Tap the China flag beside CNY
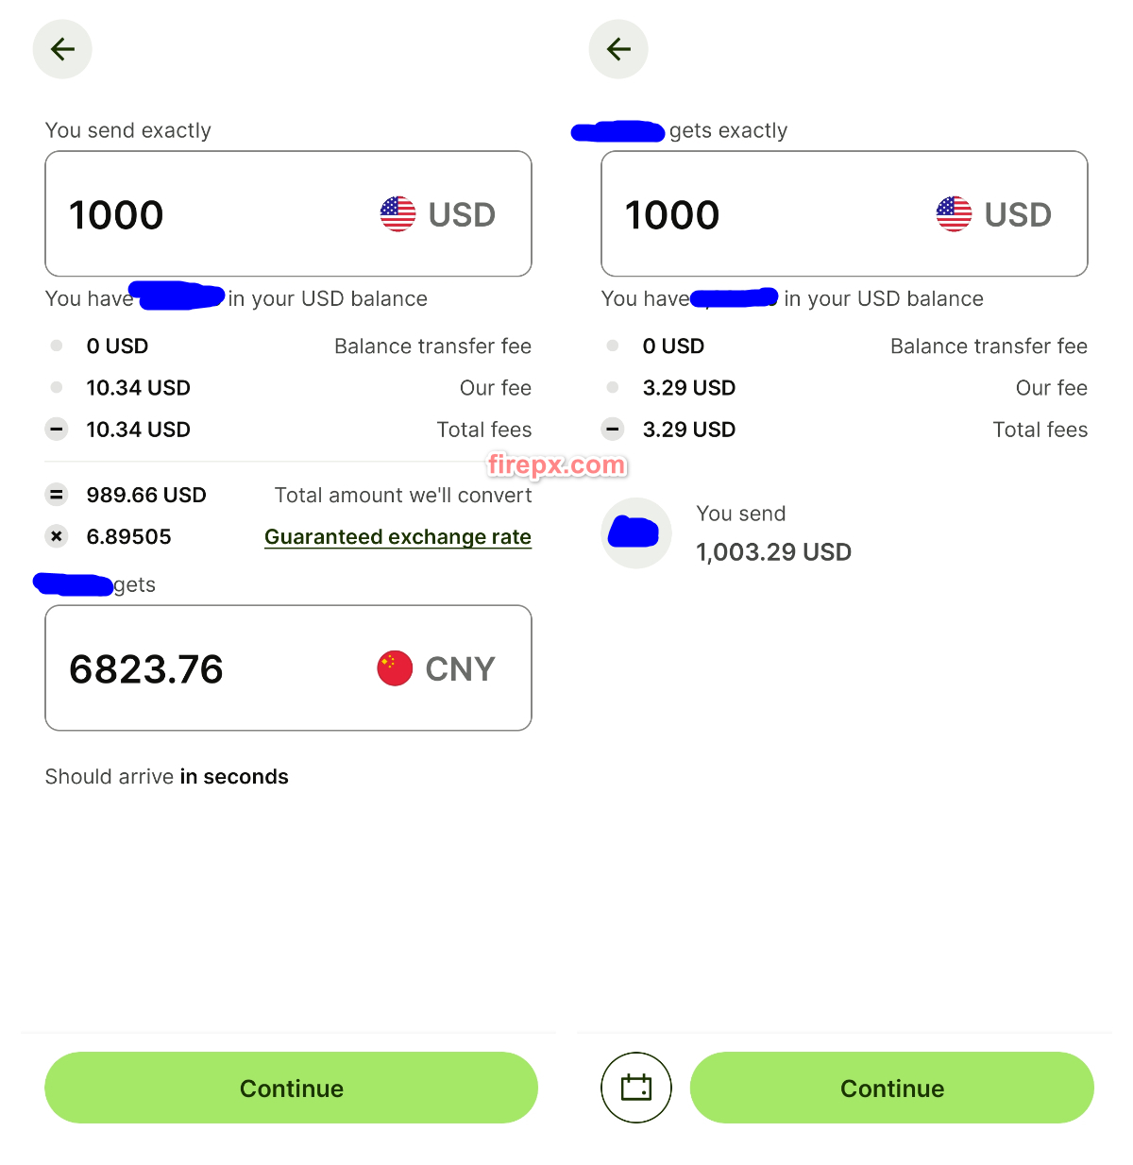Image resolution: width=1133 pixels, height=1165 pixels. [x=395, y=668]
